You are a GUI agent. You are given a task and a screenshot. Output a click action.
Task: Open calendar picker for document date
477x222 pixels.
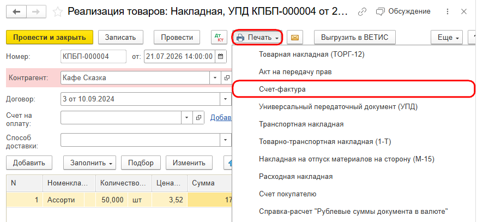click(221, 57)
